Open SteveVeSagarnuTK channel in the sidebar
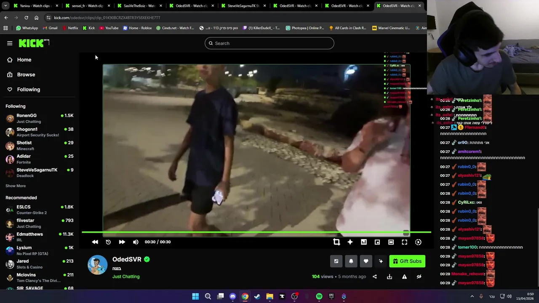Image resolution: width=539 pixels, height=303 pixels. point(40,173)
